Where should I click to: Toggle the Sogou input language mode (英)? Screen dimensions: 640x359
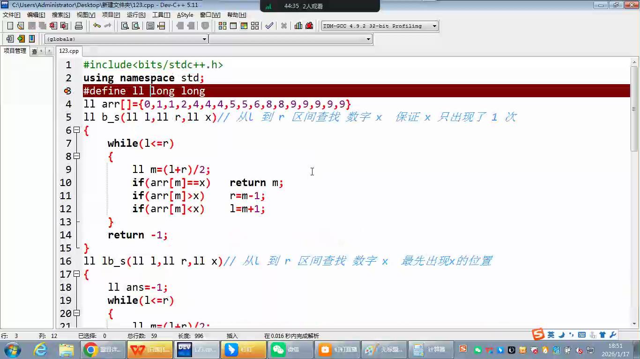tap(551, 335)
